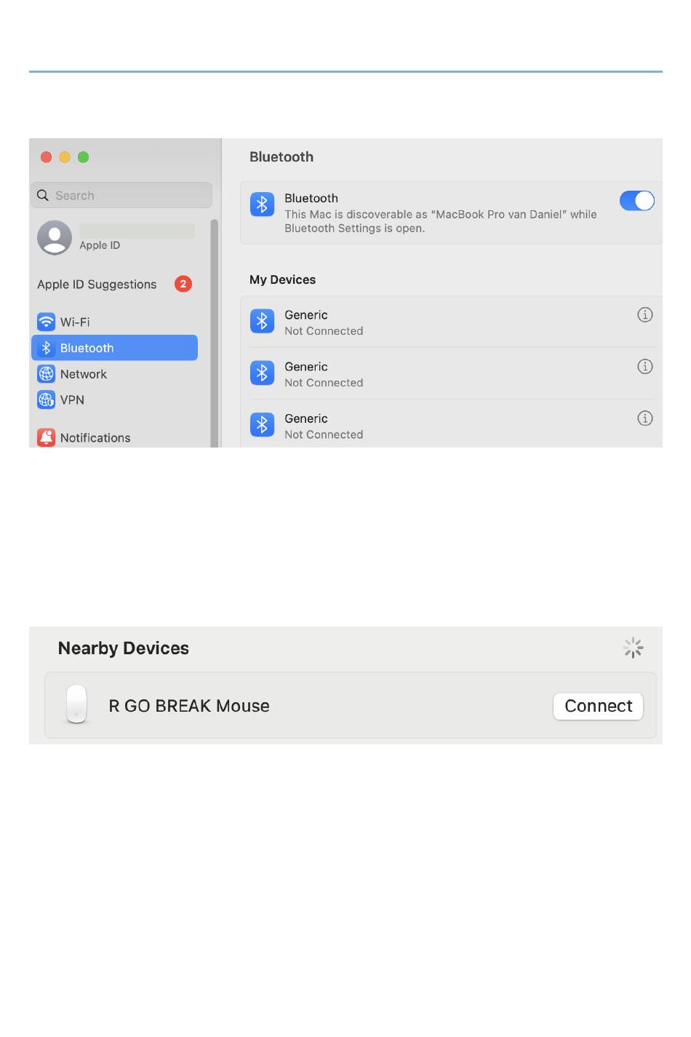691x1037 pixels.
Task: Connect to R GO BREAK Mouse
Action: pyautogui.click(x=598, y=706)
